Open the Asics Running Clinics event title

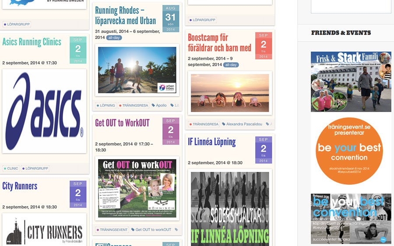pos(32,42)
